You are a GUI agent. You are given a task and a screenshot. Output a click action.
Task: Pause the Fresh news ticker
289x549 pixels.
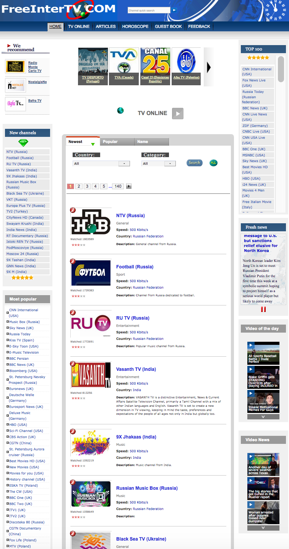[263, 309]
